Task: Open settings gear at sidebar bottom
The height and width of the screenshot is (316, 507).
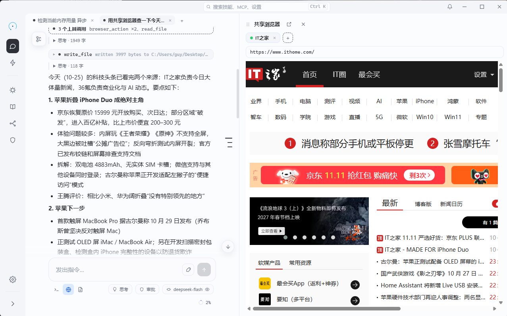Action: click(13, 279)
